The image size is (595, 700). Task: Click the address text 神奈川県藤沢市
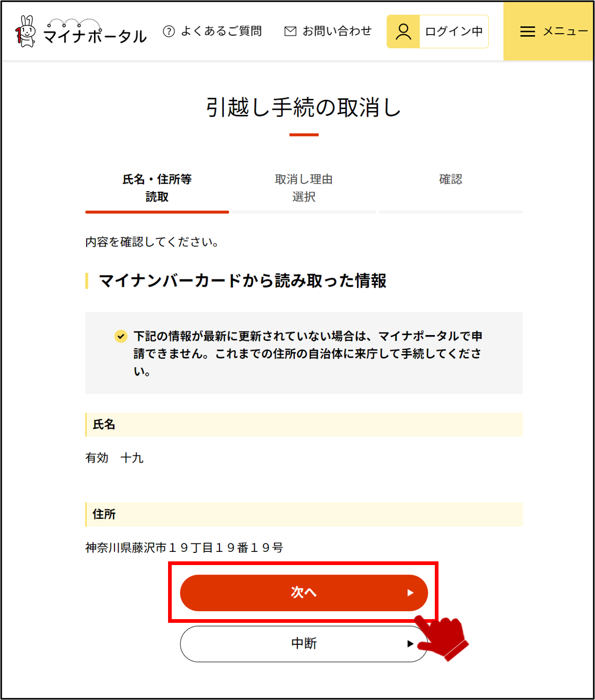pos(126,548)
